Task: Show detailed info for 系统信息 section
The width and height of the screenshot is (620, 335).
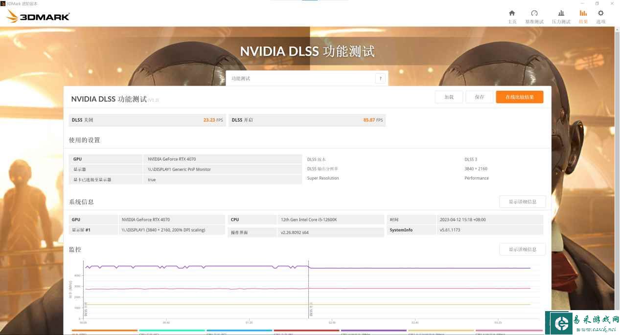Action: (x=523, y=202)
